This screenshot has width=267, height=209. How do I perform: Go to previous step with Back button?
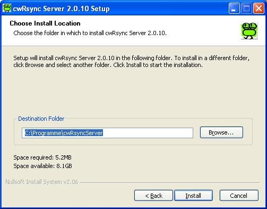(x=153, y=196)
